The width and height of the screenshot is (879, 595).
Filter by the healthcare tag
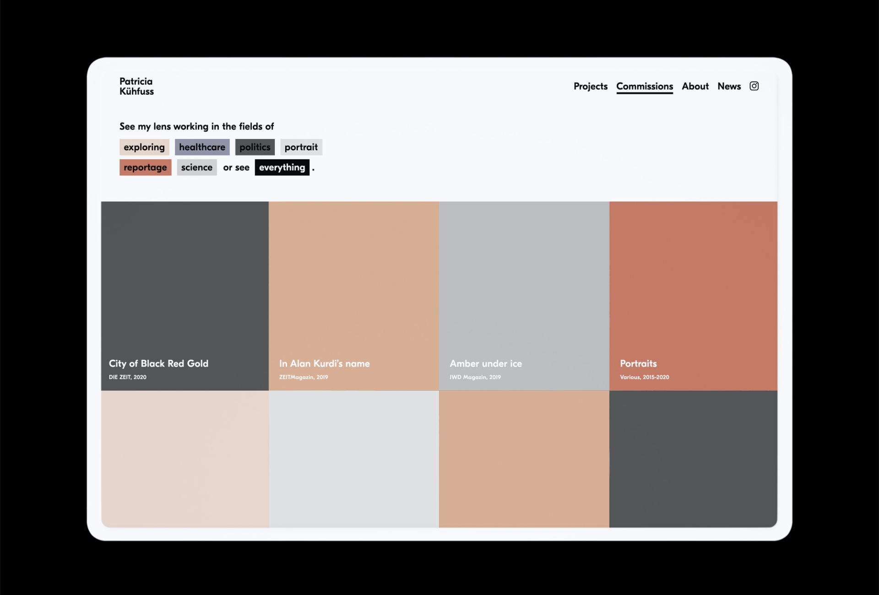click(x=202, y=147)
